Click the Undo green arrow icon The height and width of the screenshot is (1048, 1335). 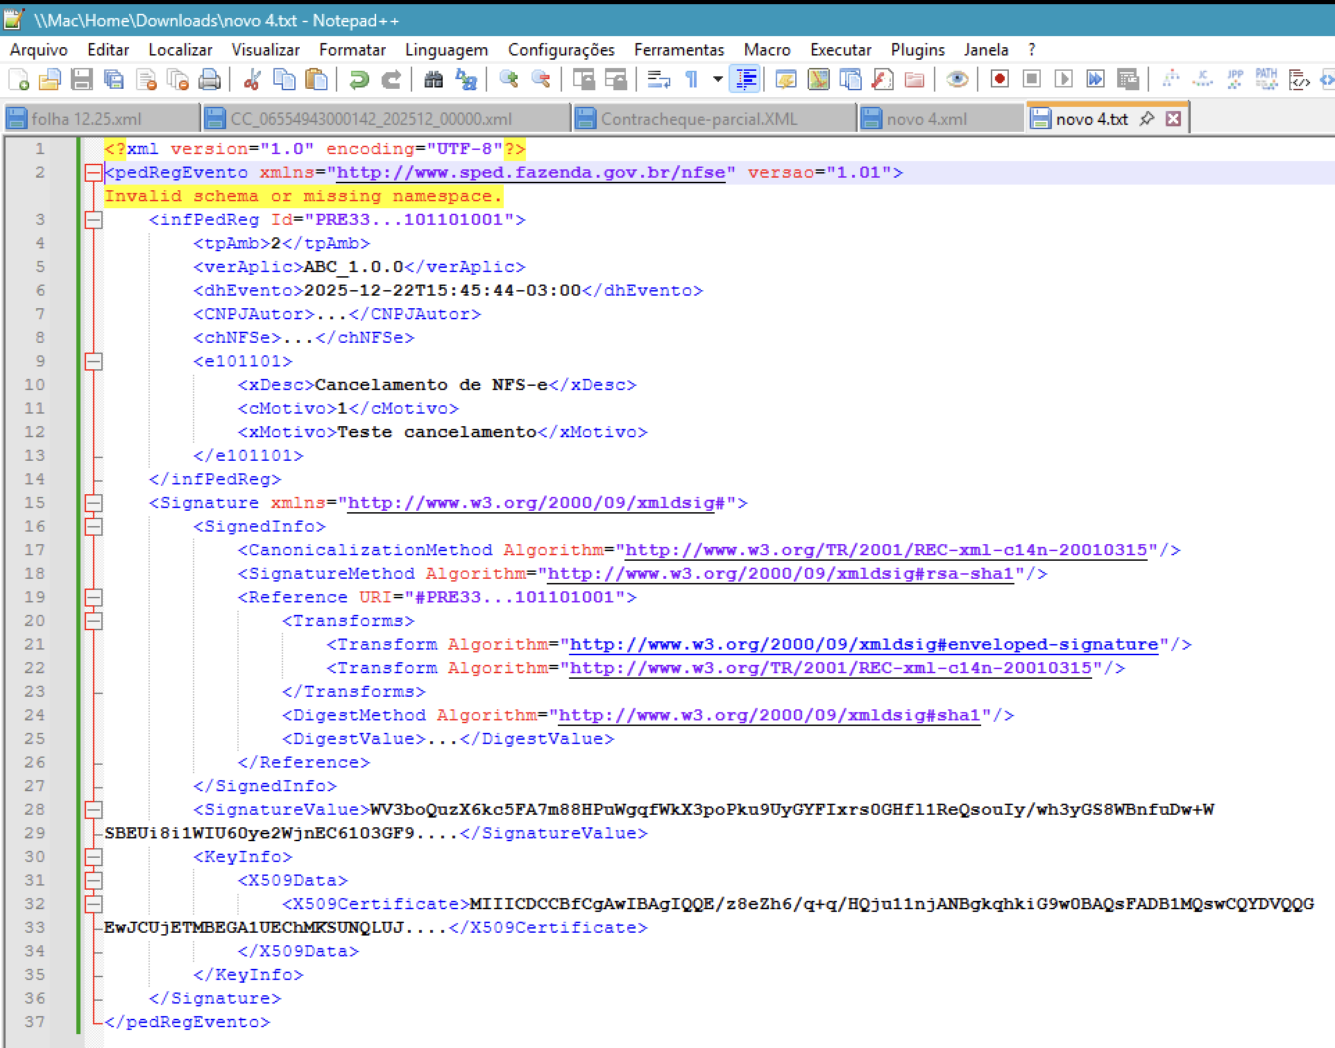tap(359, 80)
